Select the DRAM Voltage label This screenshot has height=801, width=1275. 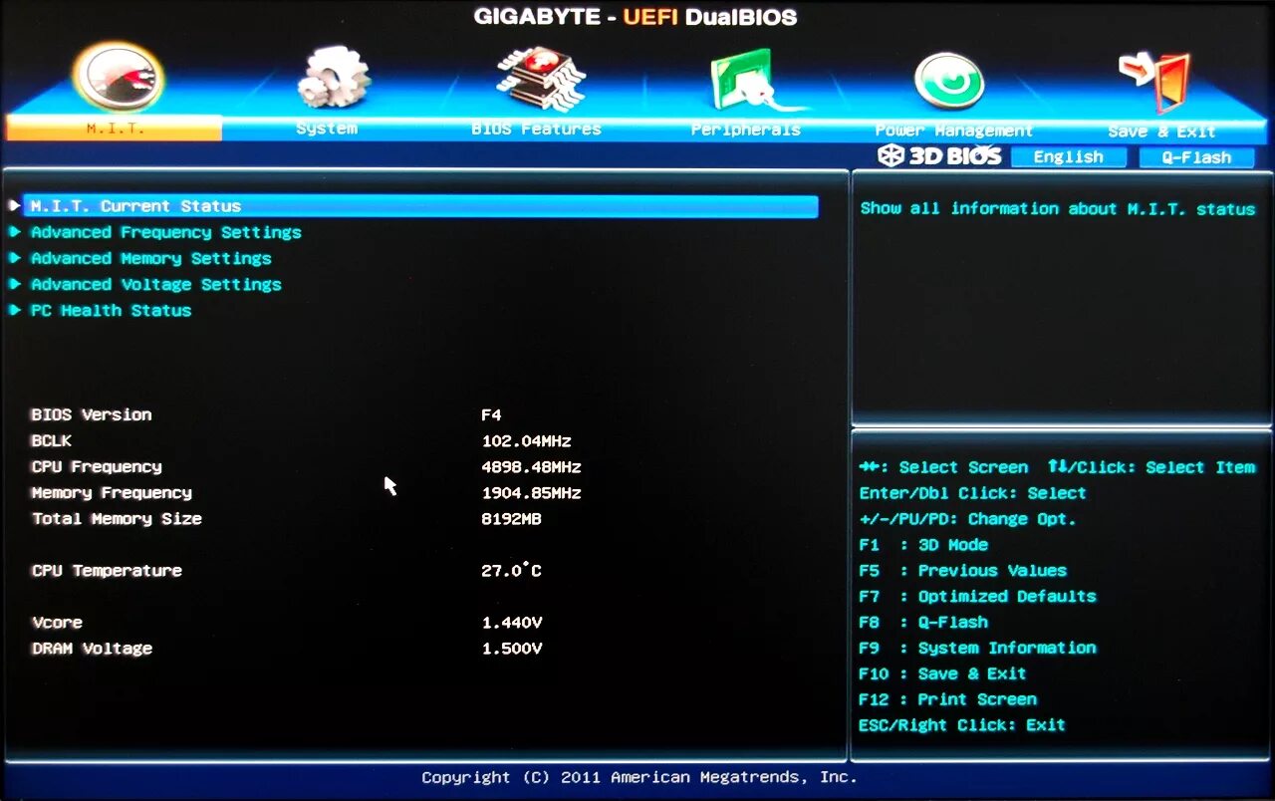tap(92, 649)
